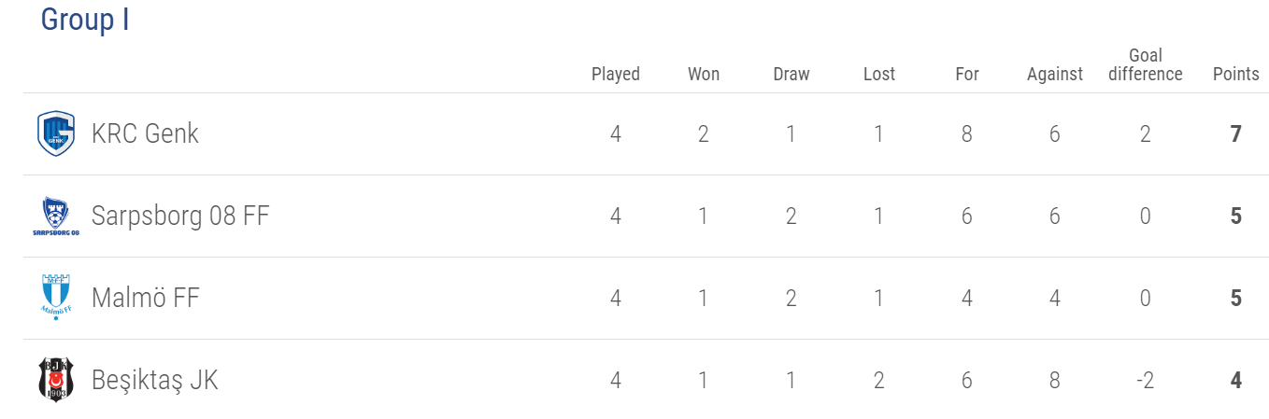Click Beşiktaş goal difference value -2
Screen dimensions: 1269x419
point(1145,380)
